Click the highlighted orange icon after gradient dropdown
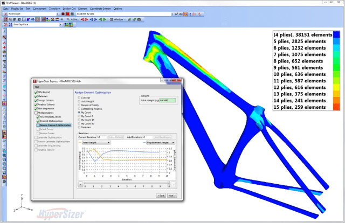This screenshot has height=223, width=345. (185, 14)
